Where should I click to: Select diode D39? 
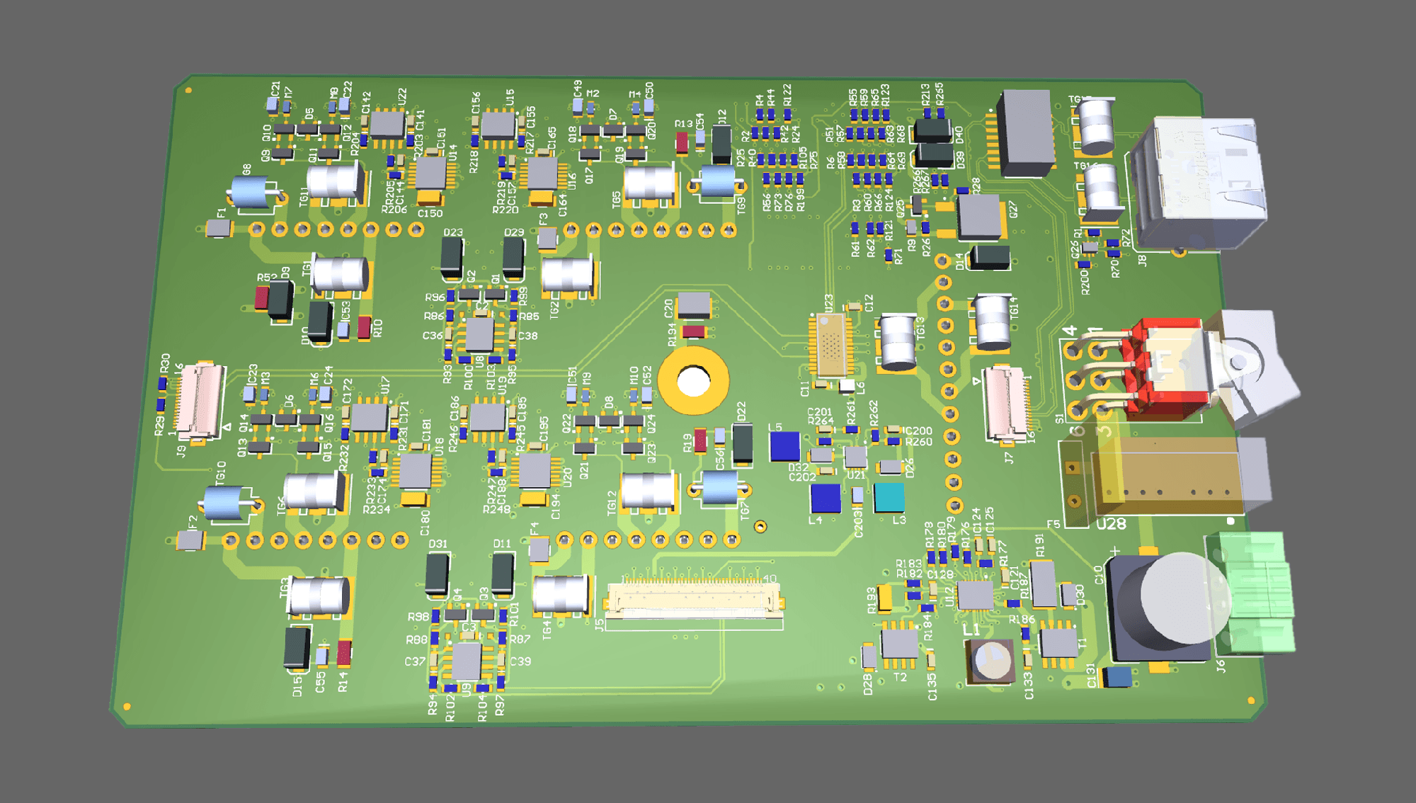(x=935, y=154)
